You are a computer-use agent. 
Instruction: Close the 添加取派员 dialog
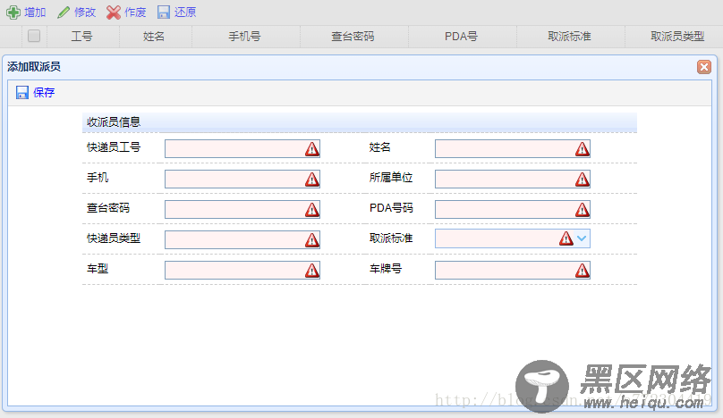[x=703, y=67]
